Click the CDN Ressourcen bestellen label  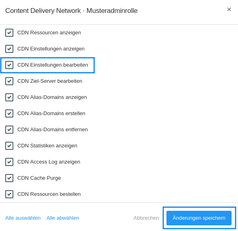click(49, 194)
